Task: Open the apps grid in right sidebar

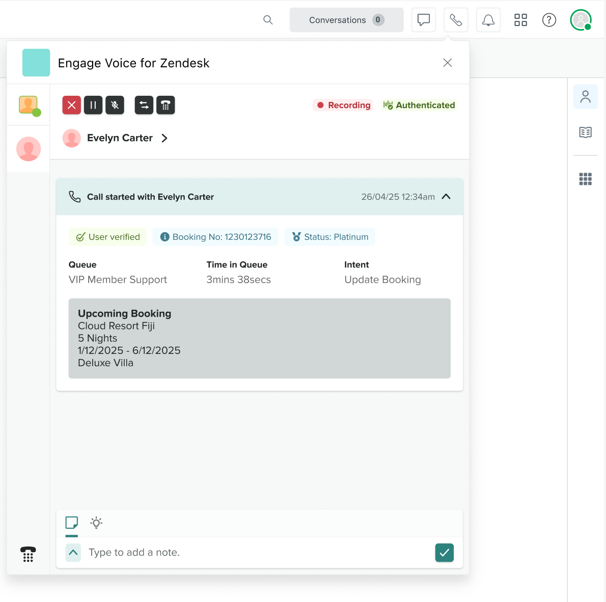Action: pyautogui.click(x=585, y=179)
